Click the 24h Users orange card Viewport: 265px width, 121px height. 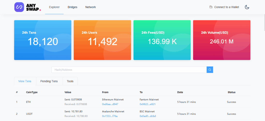pos(102,40)
